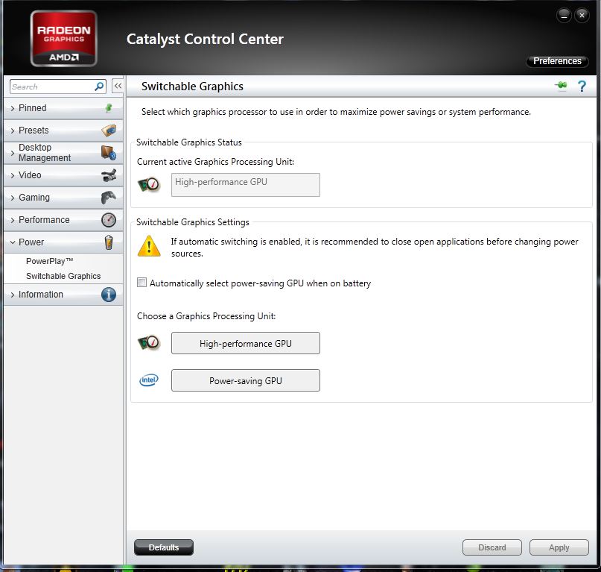Viewport: 601px width, 572px height.
Task: Click the current active GPU status field
Action: click(x=245, y=185)
